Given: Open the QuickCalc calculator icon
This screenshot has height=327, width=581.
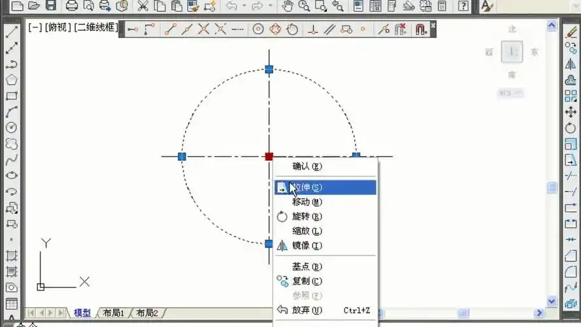Looking at the screenshot, I should [442, 6].
